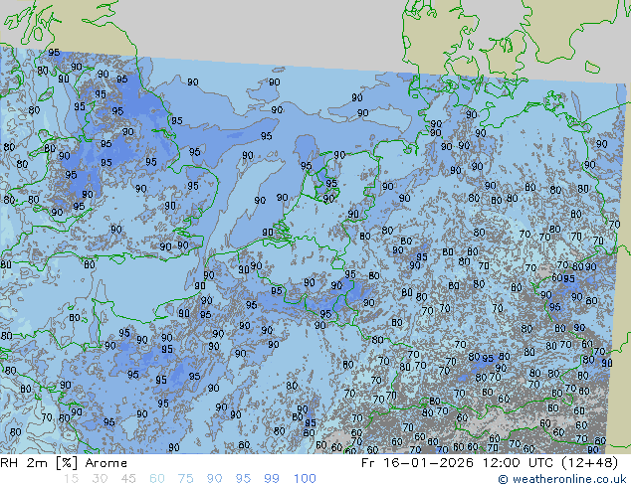631x487 pixels.
Task: Click legend value 15
Action: click(71, 479)
